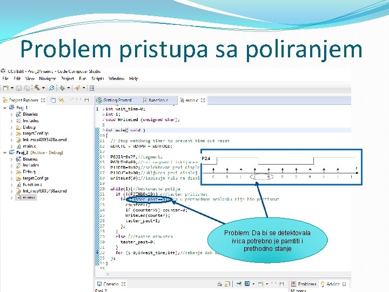Click the Binaries icon under Proj_1

pos(18,114)
